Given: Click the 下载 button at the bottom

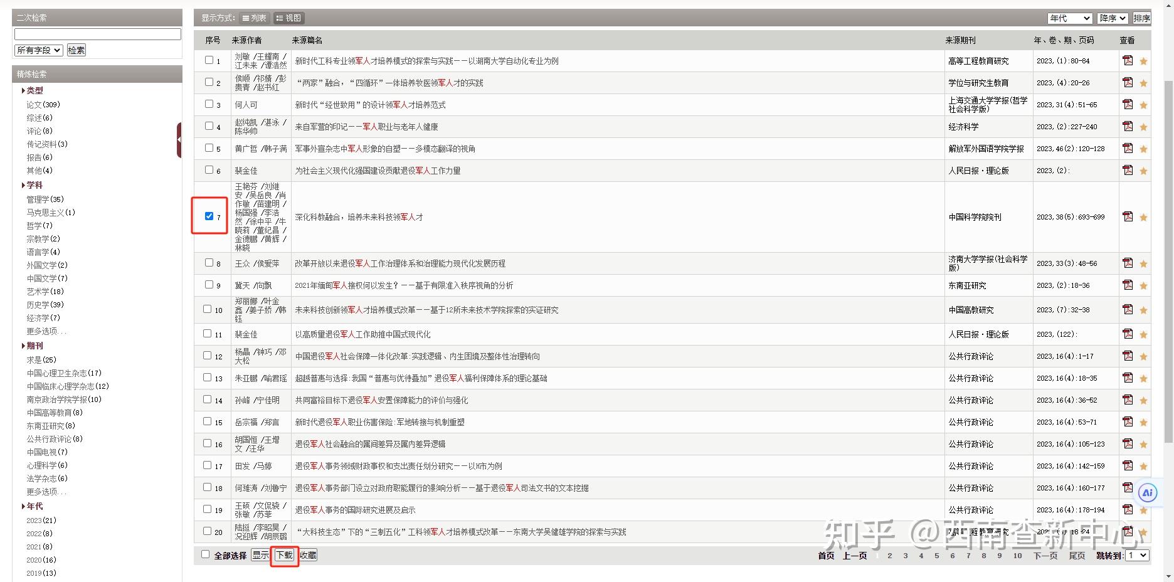Looking at the screenshot, I should coord(283,554).
